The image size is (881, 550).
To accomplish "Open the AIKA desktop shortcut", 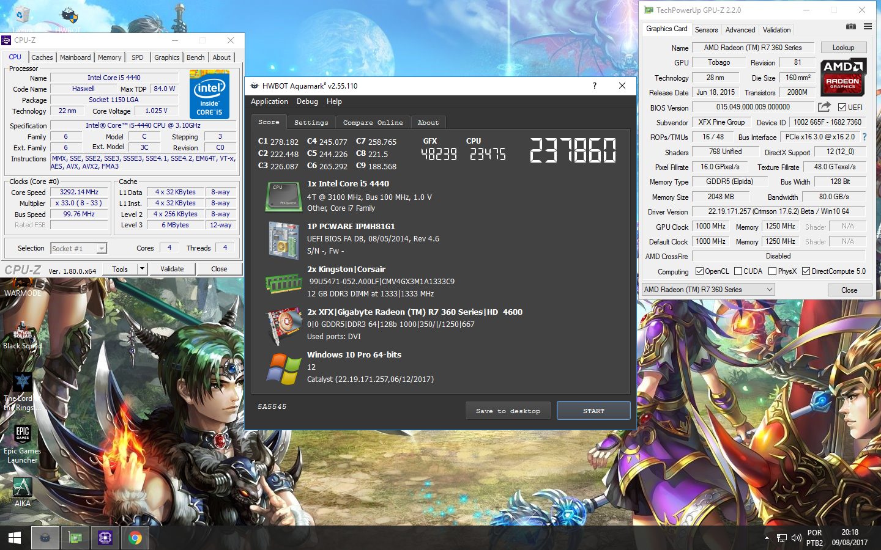I will tap(23, 492).
